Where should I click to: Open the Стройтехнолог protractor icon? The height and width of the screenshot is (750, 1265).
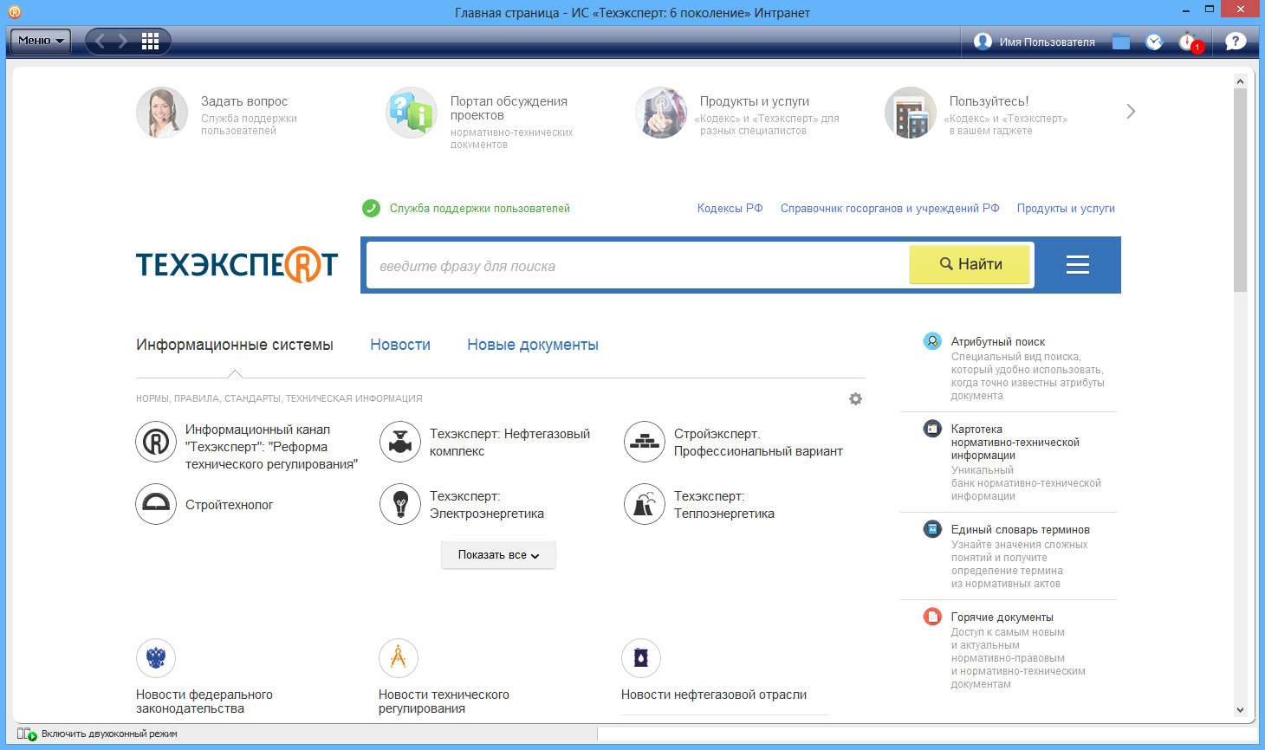pyautogui.click(x=156, y=504)
